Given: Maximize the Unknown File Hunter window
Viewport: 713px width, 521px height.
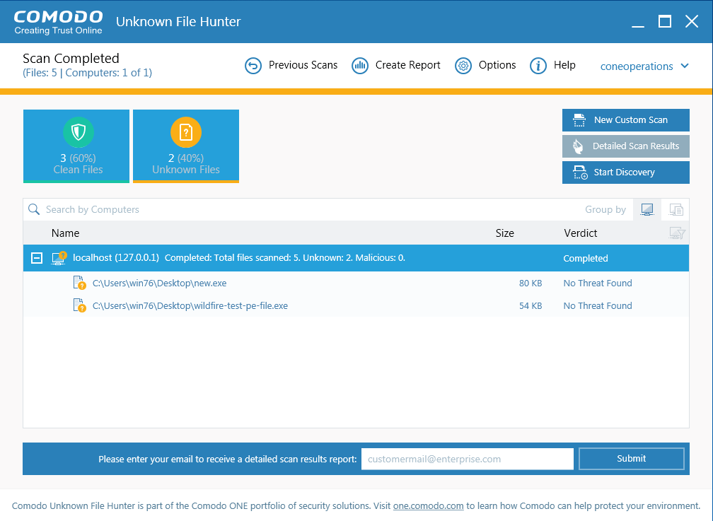Looking at the screenshot, I should (x=664, y=21).
